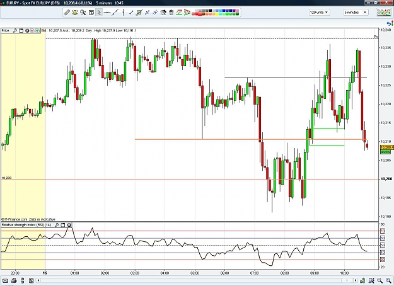Click the trash bin delete icon
The width and height of the screenshot is (394, 286).
click(x=171, y=13)
